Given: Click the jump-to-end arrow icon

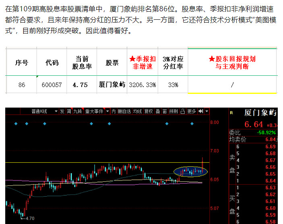Looking at the screenshot, I should click(201, 112).
